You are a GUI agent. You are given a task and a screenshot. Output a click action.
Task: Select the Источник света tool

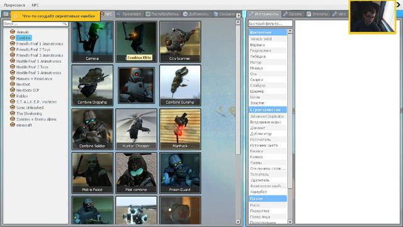pyautogui.click(x=268, y=146)
